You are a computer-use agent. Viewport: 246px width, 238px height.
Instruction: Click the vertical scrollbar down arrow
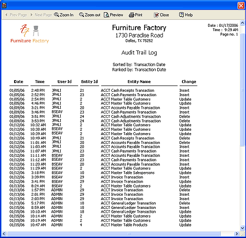(242, 228)
